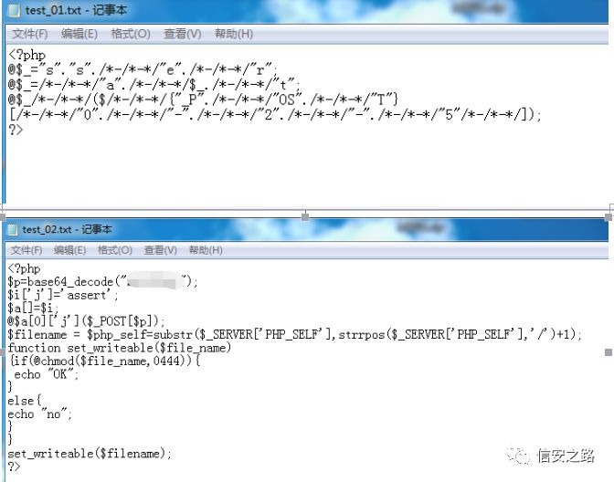
Task: Open 查看(V) menu in test_02 window
Action: (160, 250)
